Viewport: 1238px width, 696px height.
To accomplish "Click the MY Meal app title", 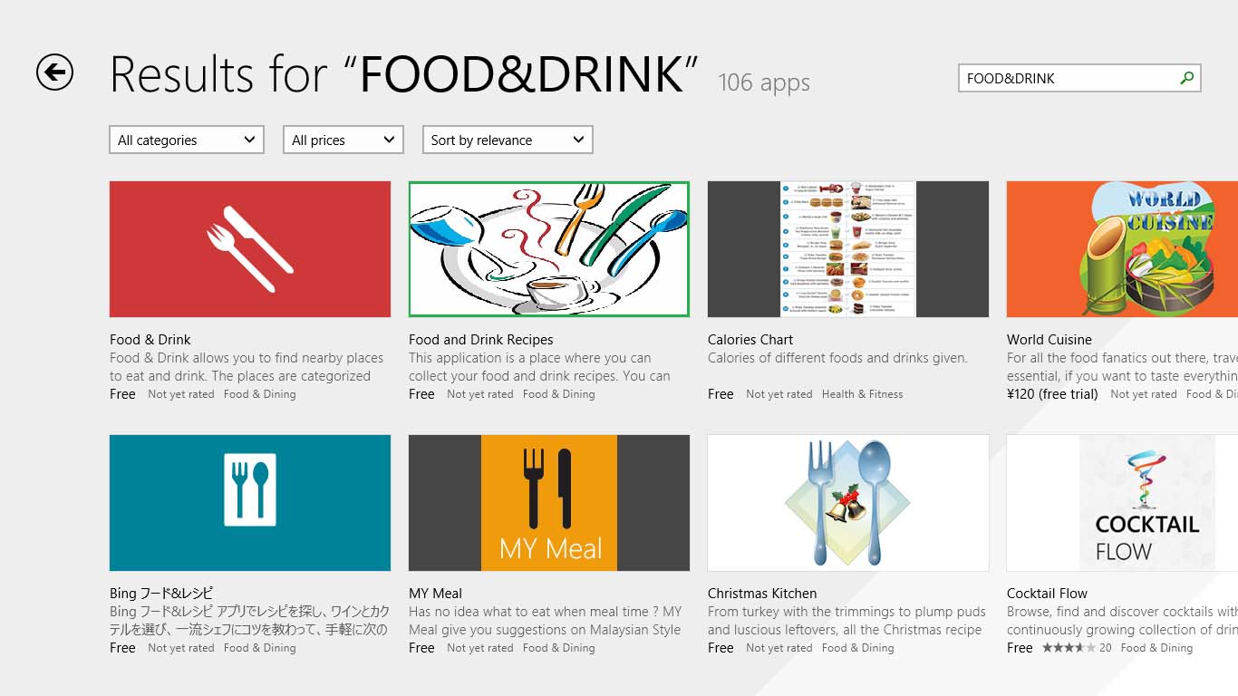I will 435,594.
